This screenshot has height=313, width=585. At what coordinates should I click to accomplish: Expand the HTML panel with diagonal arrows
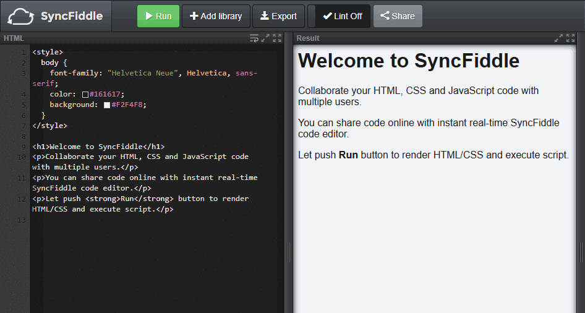(265, 38)
